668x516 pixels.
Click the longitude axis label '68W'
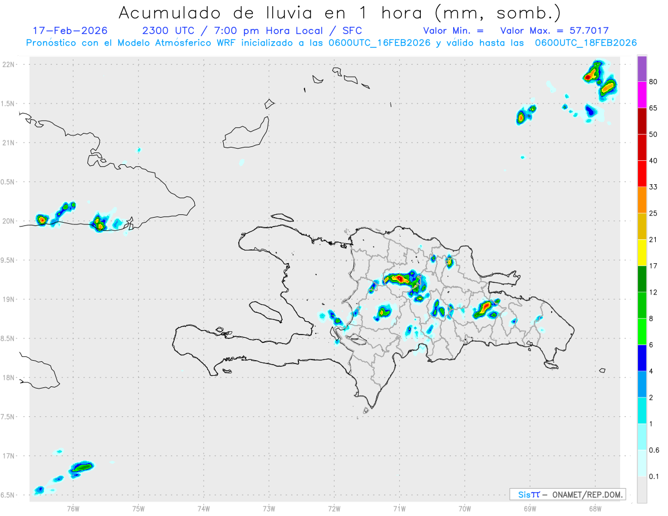[x=595, y=508]
